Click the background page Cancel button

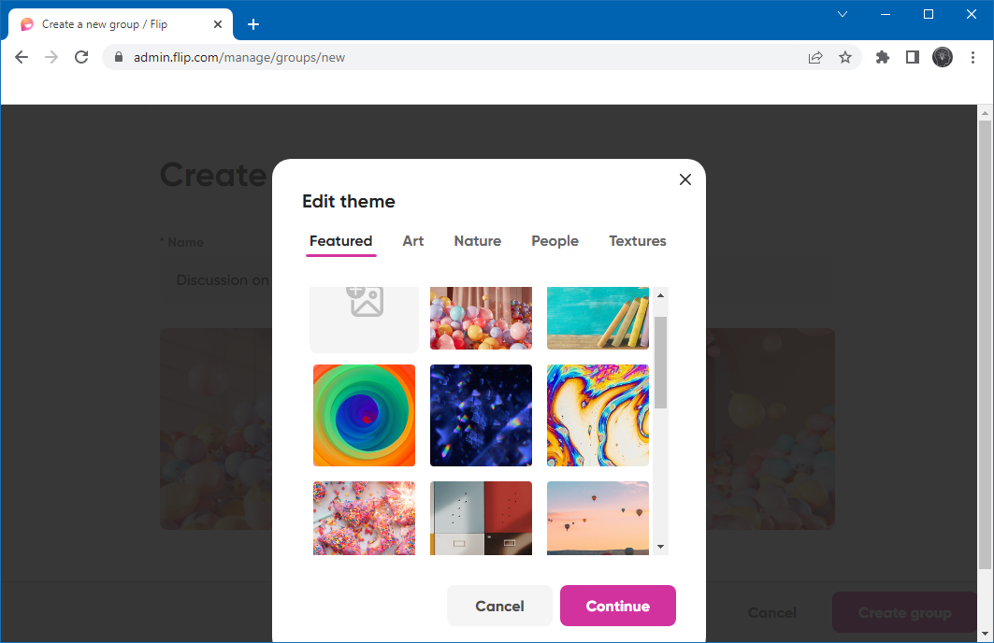click(771, 612)
